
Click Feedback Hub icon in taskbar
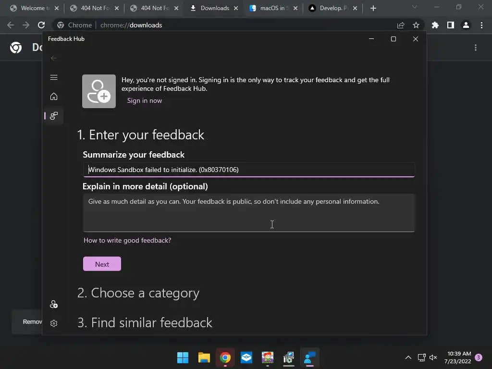pos(310,357)
